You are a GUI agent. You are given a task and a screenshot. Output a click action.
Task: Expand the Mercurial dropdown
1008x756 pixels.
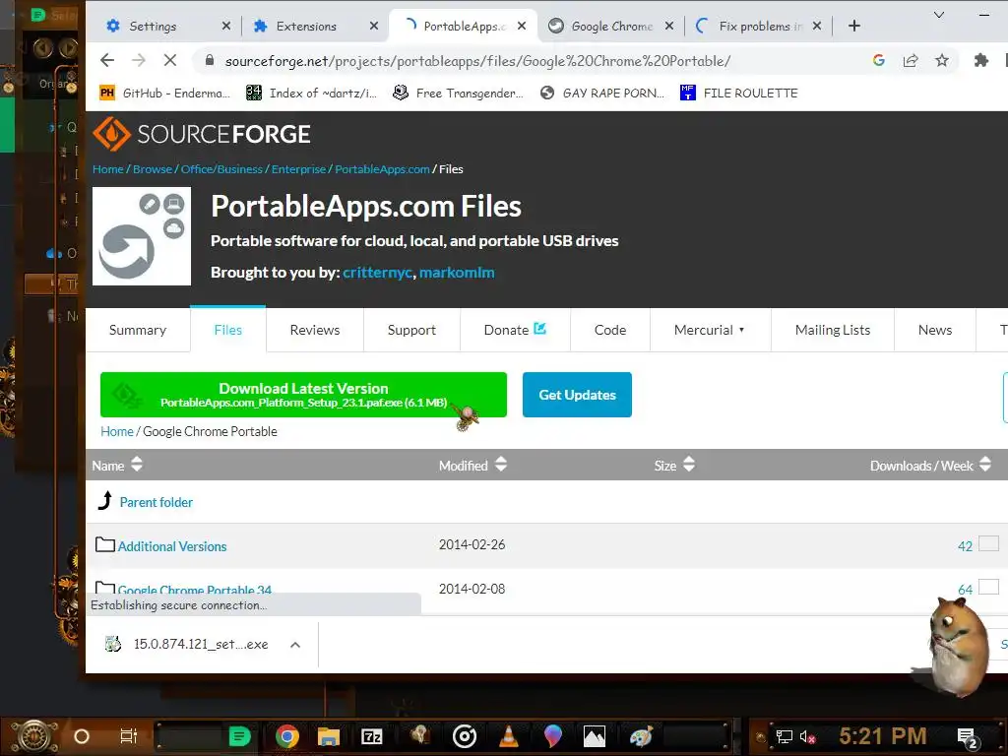coord(710,330)
